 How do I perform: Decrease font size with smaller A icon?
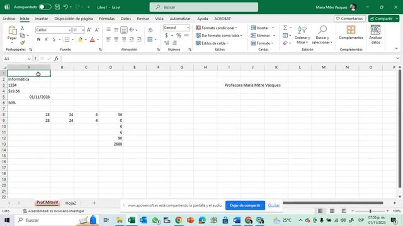97,30
